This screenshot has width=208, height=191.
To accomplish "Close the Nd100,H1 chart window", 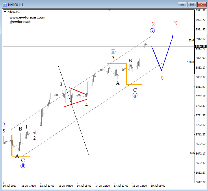I will pyautogui.click(x=201, y=4).
